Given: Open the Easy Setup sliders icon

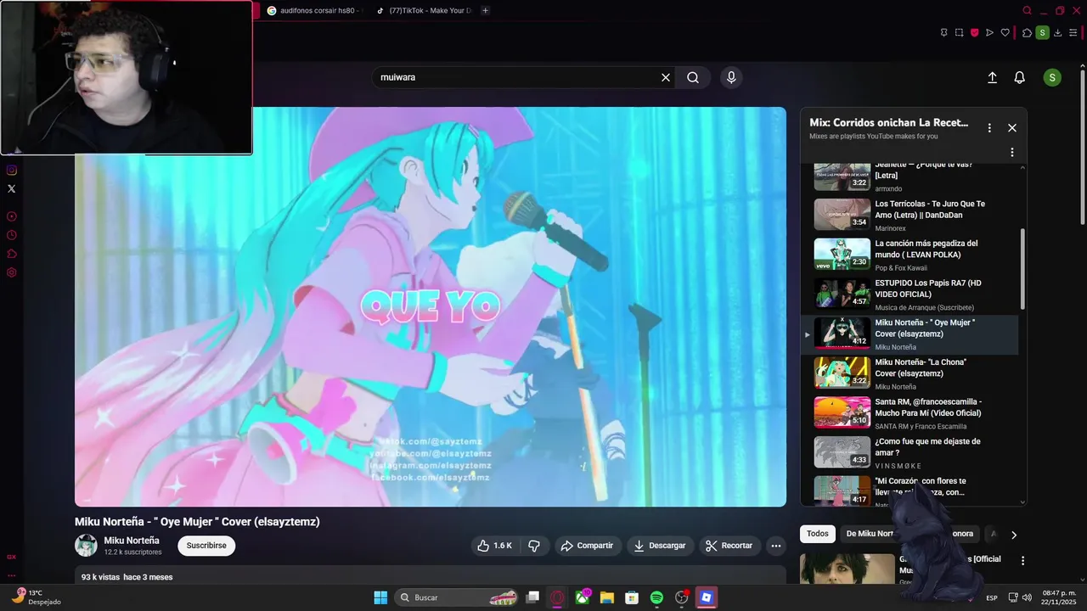Looking at the screenshot, I should pyautogui.click(x=1073, y=33).
